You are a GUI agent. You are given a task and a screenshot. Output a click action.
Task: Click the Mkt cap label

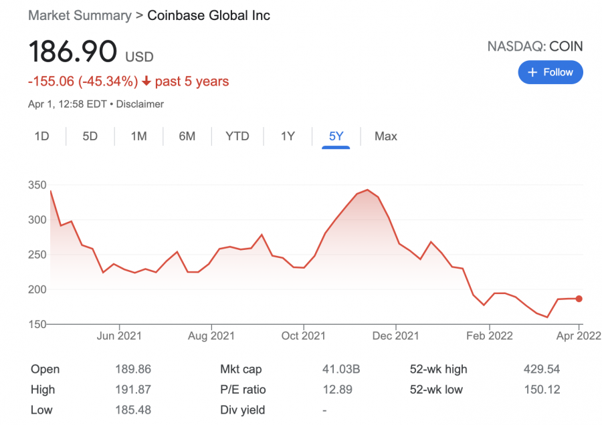[x=241, y=369]
